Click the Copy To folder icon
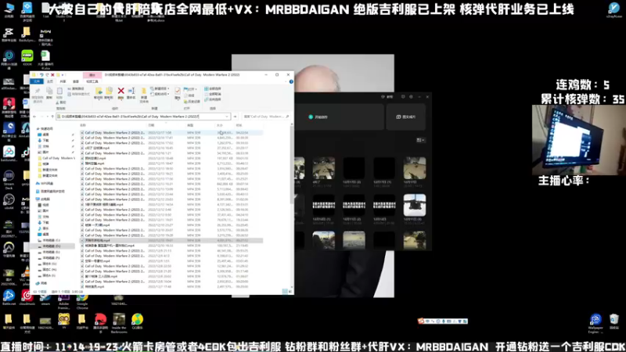 109,92
